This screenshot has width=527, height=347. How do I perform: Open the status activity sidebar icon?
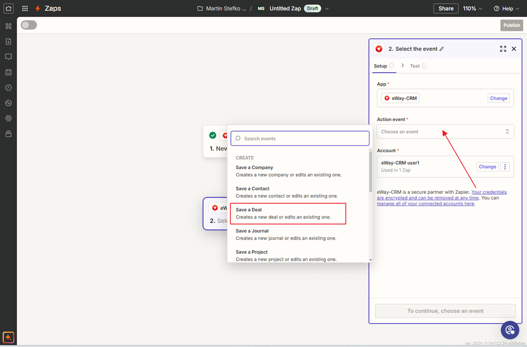pos(8,103)
